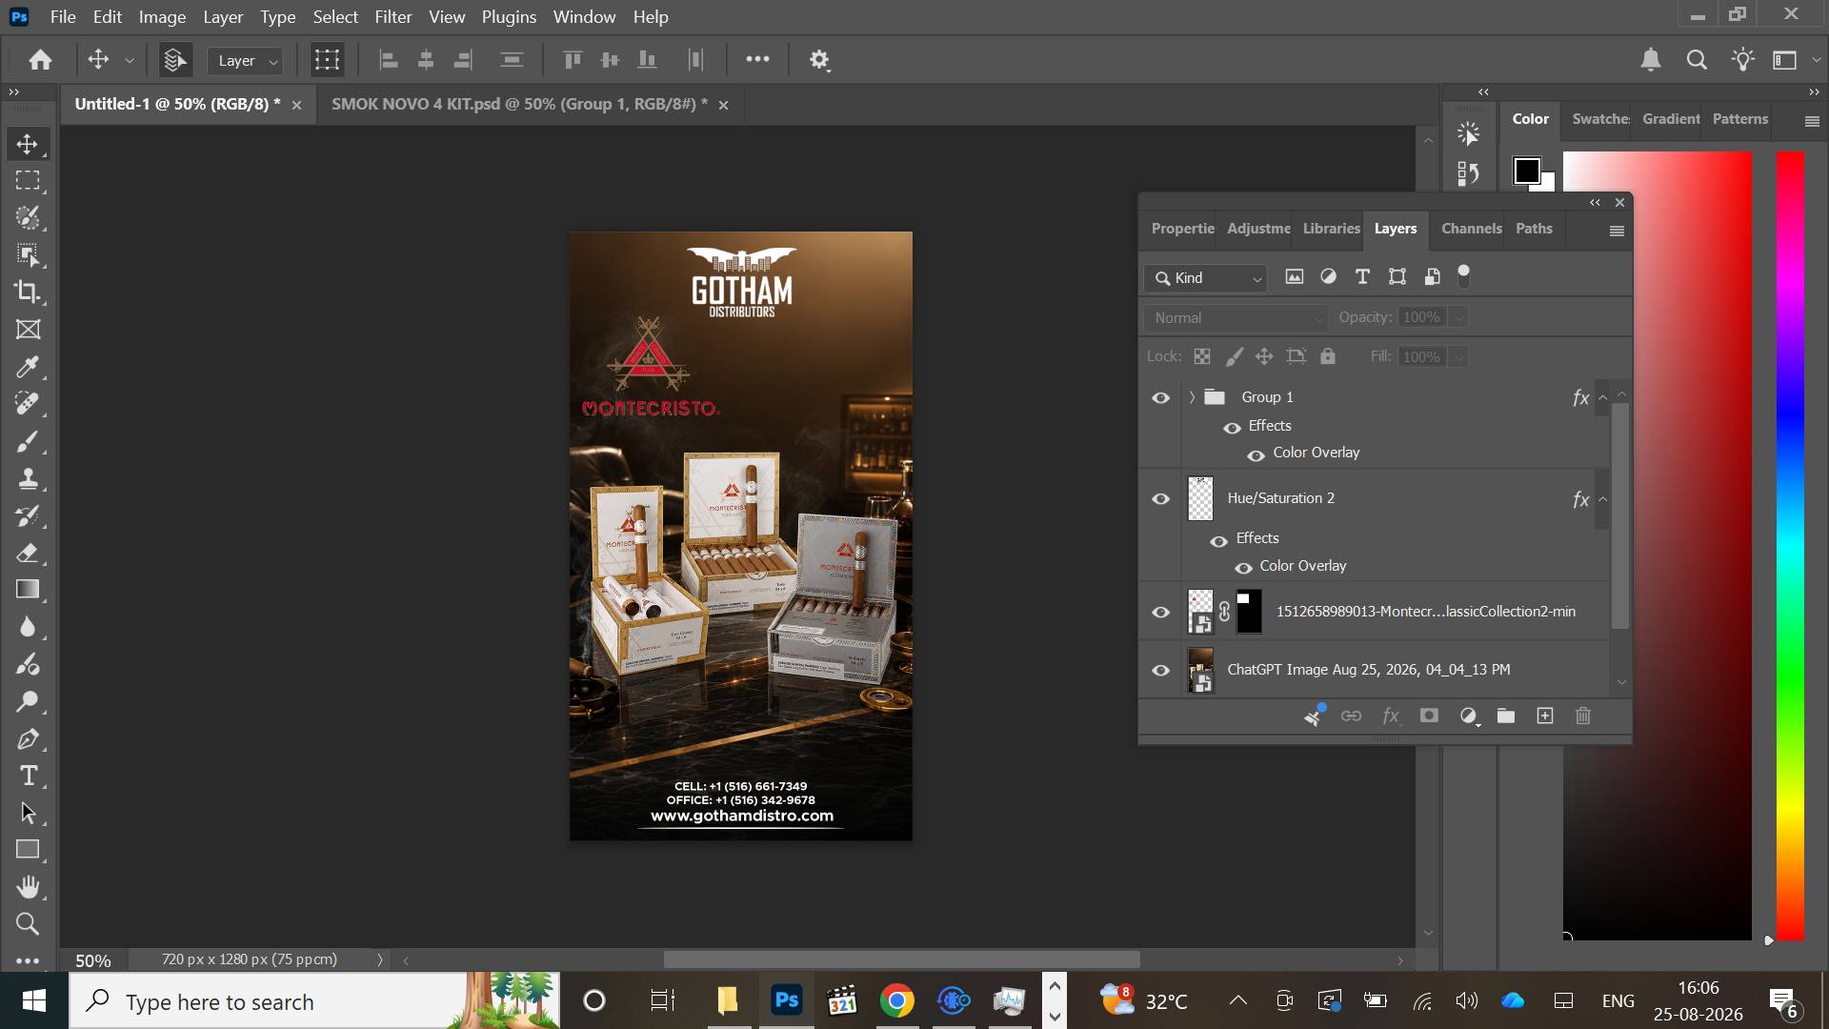The height and width of the screenshot is (1029, 1829).
Task: Select the Horizontal Type tool
Action: coord(28,776)
